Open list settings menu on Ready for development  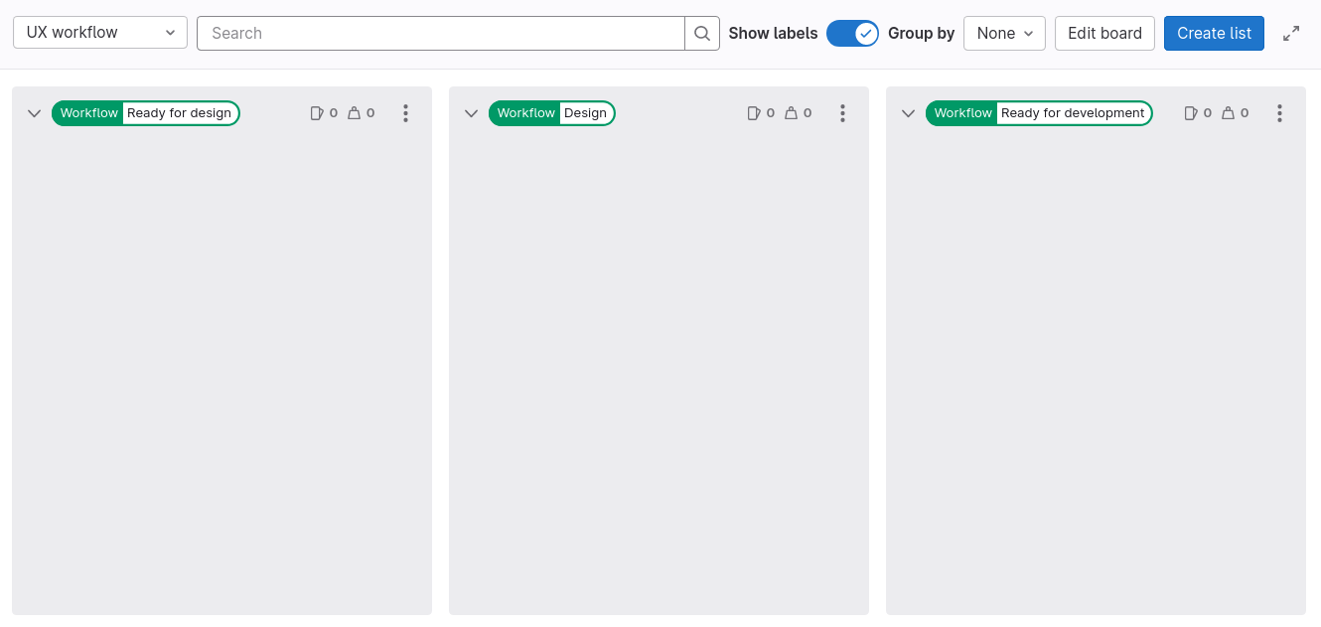[x=1279, y=113]
